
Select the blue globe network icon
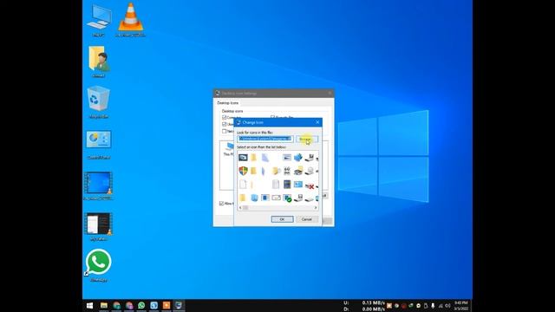click(298, 158)
